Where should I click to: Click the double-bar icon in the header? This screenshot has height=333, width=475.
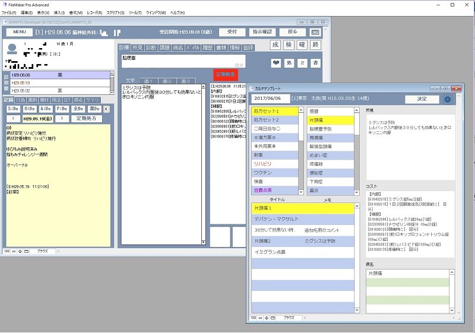(x=117, y=33)
